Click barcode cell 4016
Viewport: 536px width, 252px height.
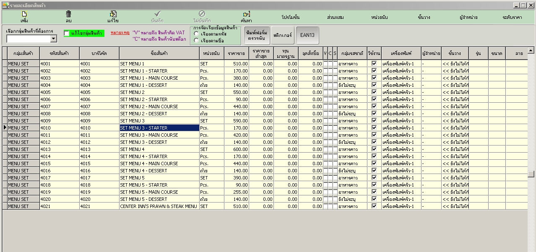tap(99, 171)
